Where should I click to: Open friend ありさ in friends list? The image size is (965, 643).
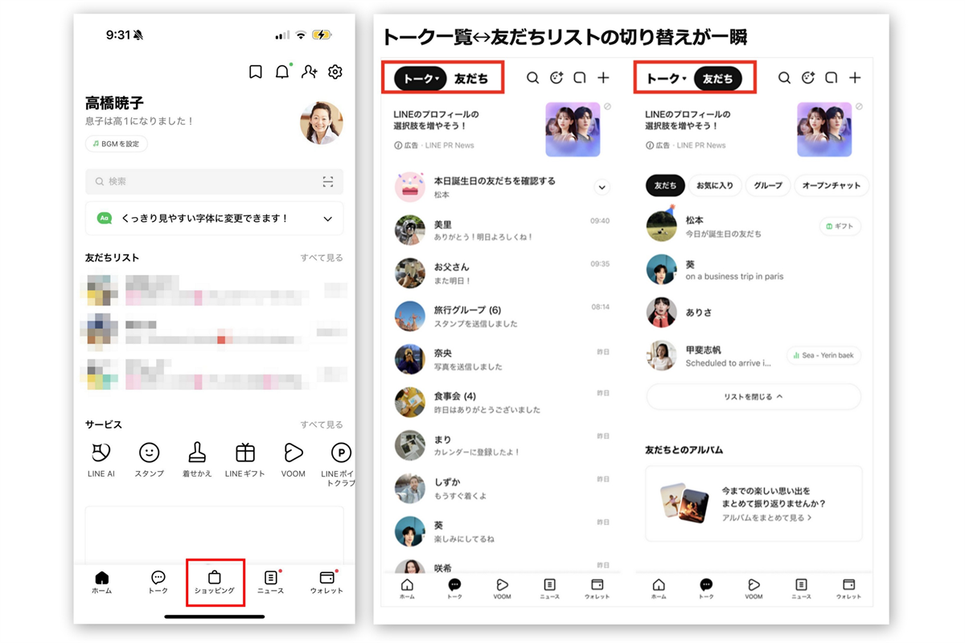click(x=754, y=313)
